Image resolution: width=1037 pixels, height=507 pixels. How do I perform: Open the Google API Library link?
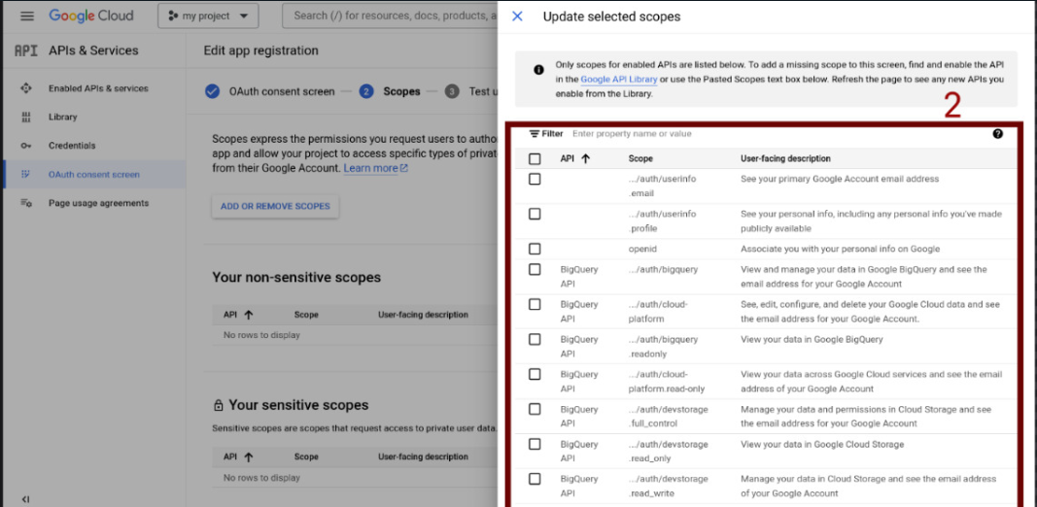(x=619, y=80)
